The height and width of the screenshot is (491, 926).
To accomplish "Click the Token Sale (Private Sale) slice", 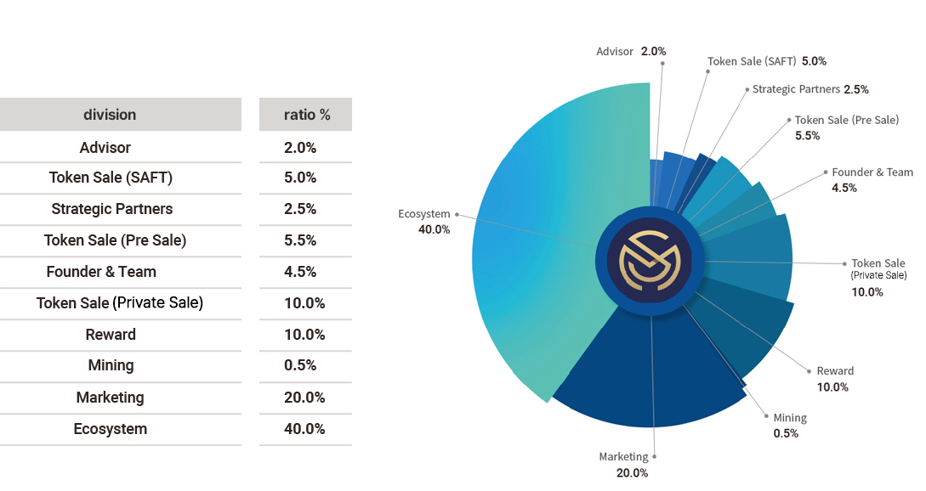I will coord(750,260).
